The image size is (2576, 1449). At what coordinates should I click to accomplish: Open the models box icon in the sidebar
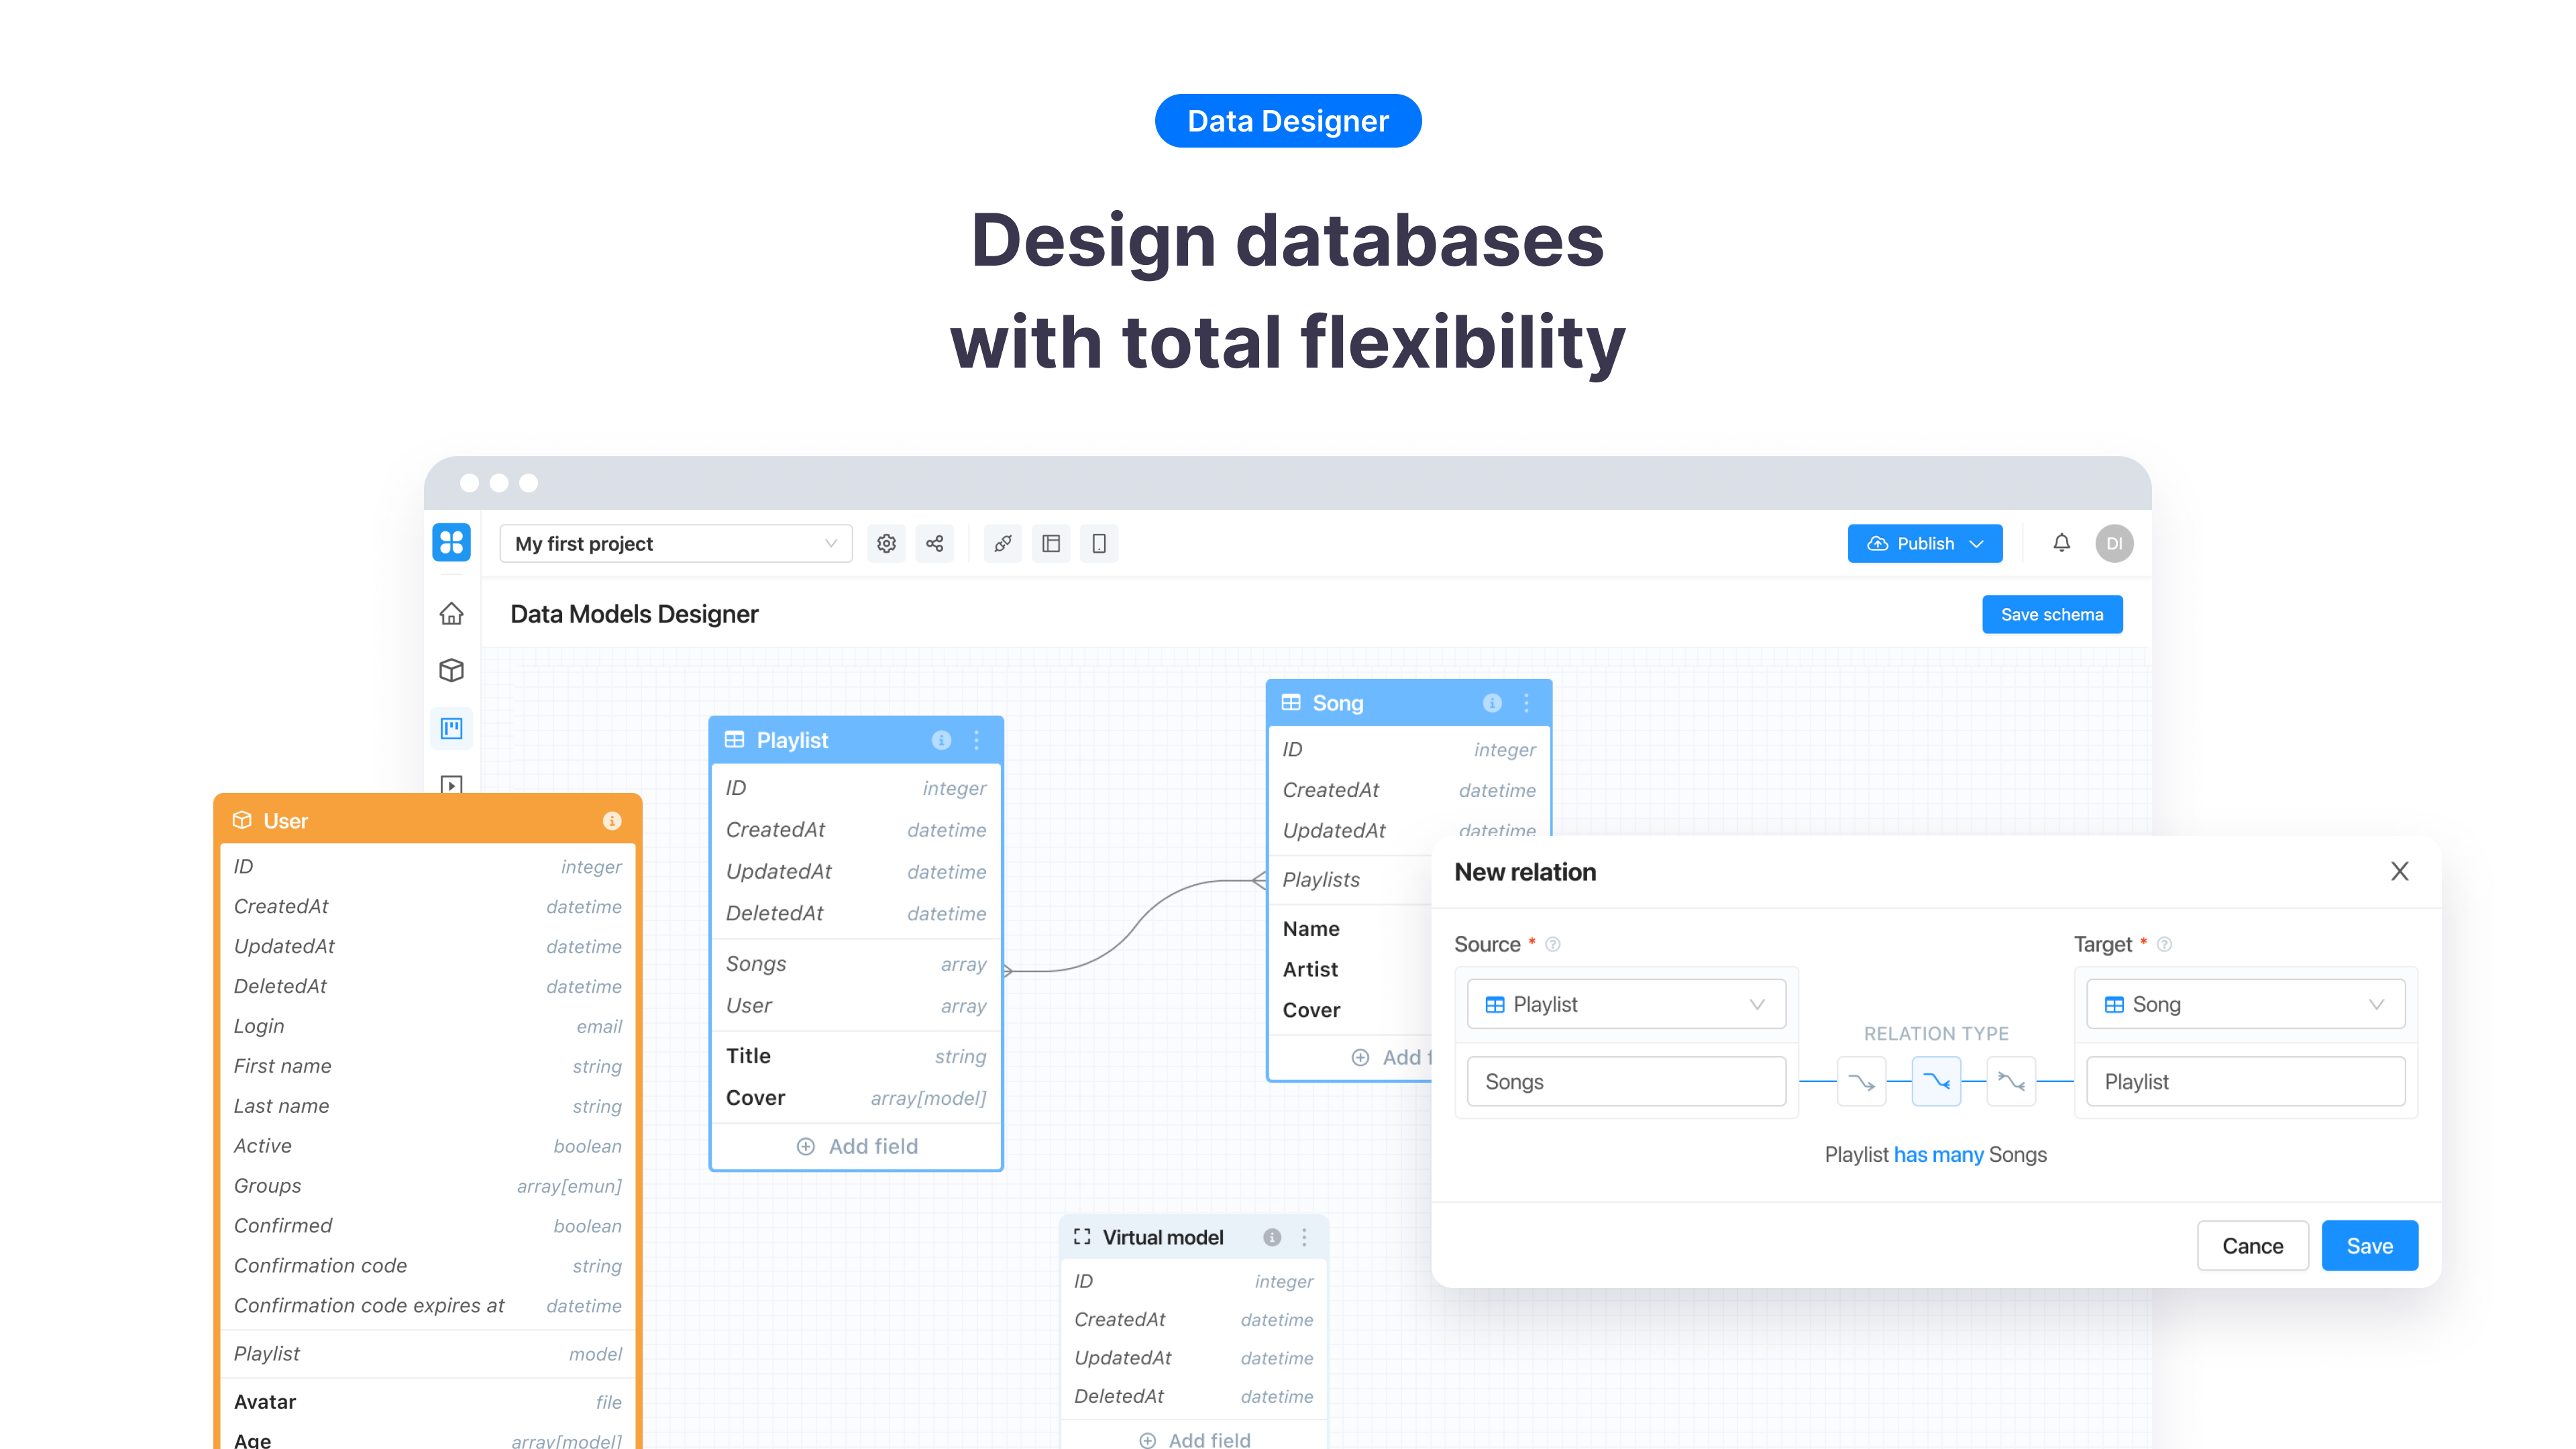451,670
